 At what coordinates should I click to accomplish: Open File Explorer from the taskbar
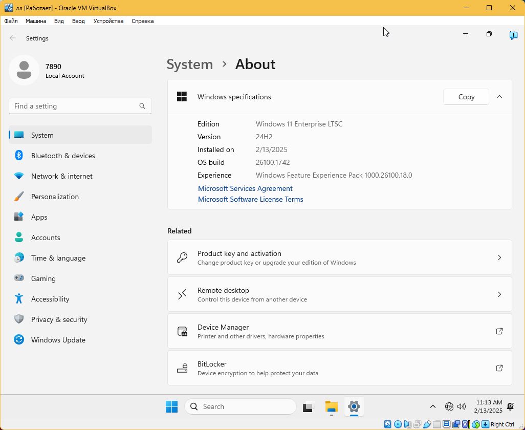point(332,406)
